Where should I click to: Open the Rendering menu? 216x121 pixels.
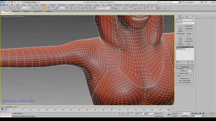(72, 5)
